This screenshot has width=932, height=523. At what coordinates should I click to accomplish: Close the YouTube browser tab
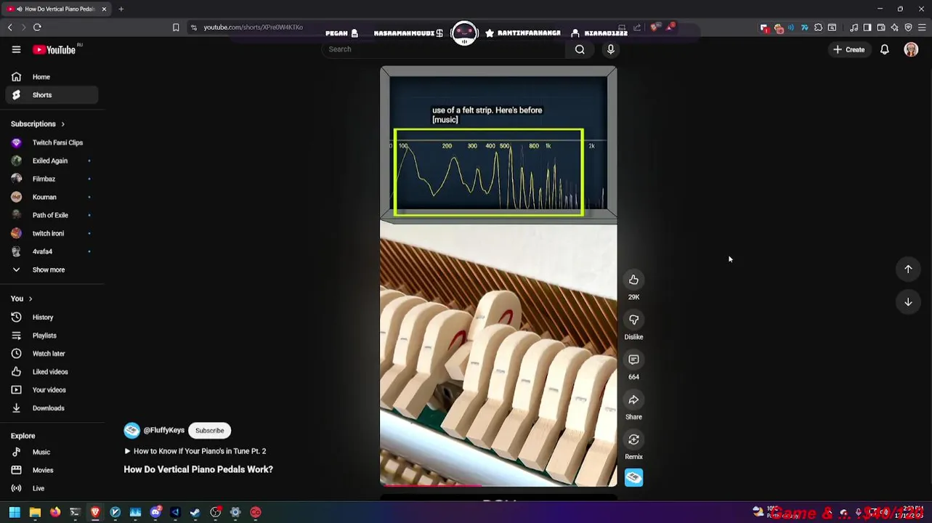coord(104,9)
